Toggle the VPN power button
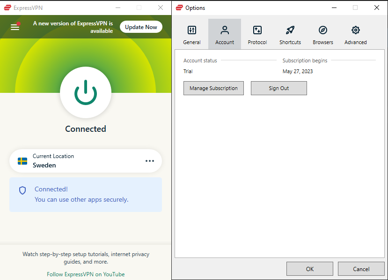The height and width of the screenshot is (280, 388). pos(86,92)
